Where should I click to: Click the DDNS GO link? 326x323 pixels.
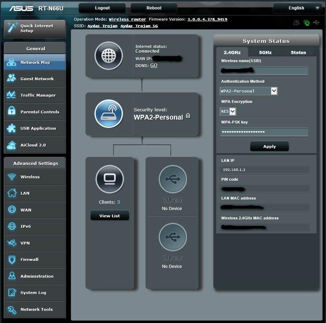(x=154, y=65)
